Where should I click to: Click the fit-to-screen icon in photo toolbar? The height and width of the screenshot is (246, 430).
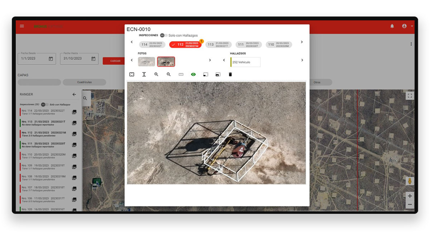(x=132, y=74)
